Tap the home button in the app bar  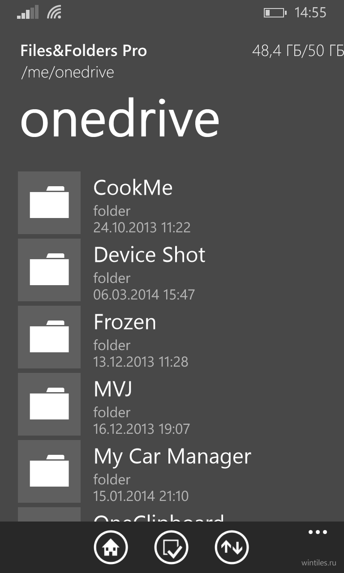click(111, 547)
